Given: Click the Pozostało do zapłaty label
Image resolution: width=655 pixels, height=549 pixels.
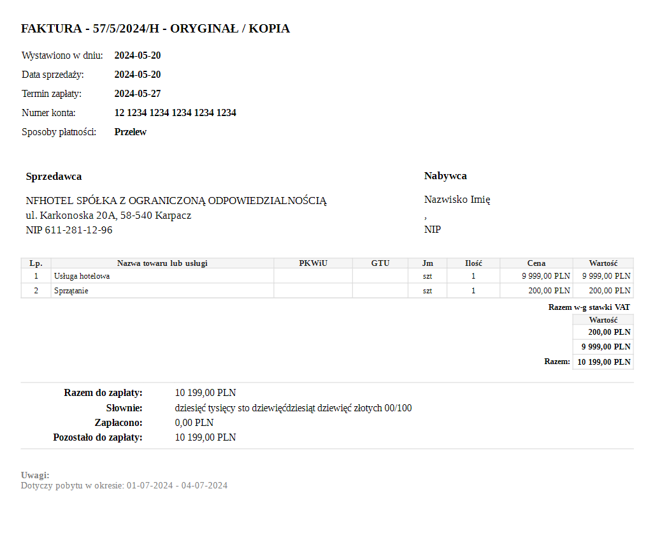Looking at the screenshot, I should coord(97,437).
